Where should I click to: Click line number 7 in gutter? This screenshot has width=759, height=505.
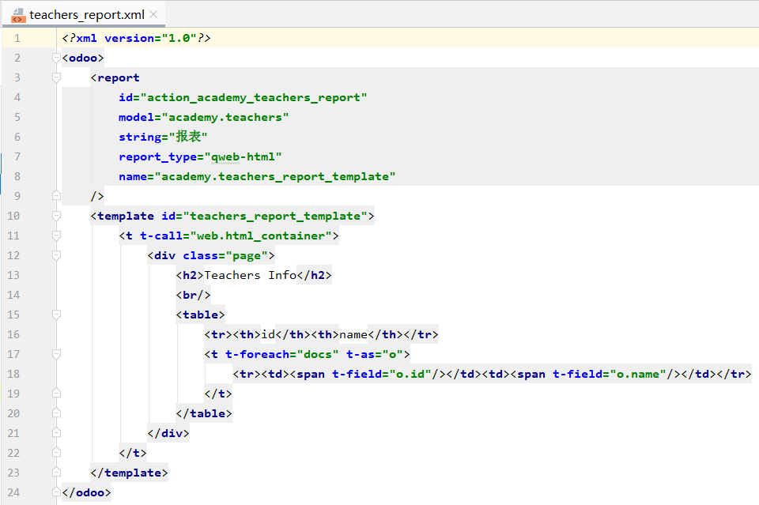[x=17, y=156]
